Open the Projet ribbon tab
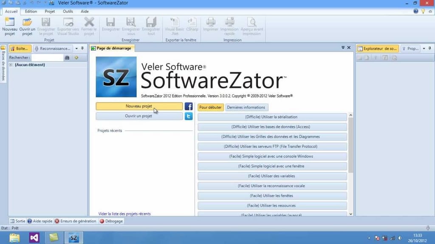This screenshot has height=244, width=435. 50,11
